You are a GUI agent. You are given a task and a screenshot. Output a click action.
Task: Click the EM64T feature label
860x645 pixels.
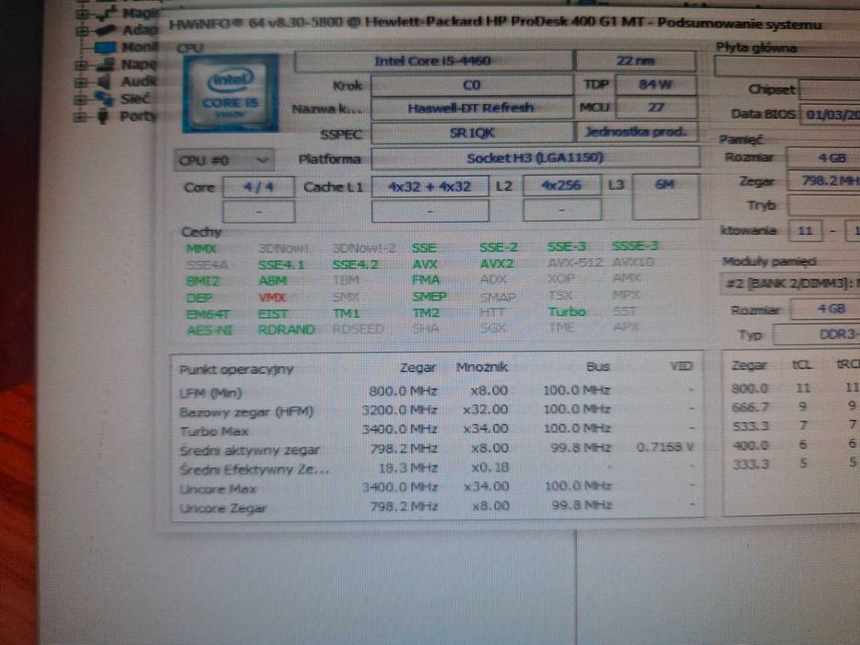[208, 315]
